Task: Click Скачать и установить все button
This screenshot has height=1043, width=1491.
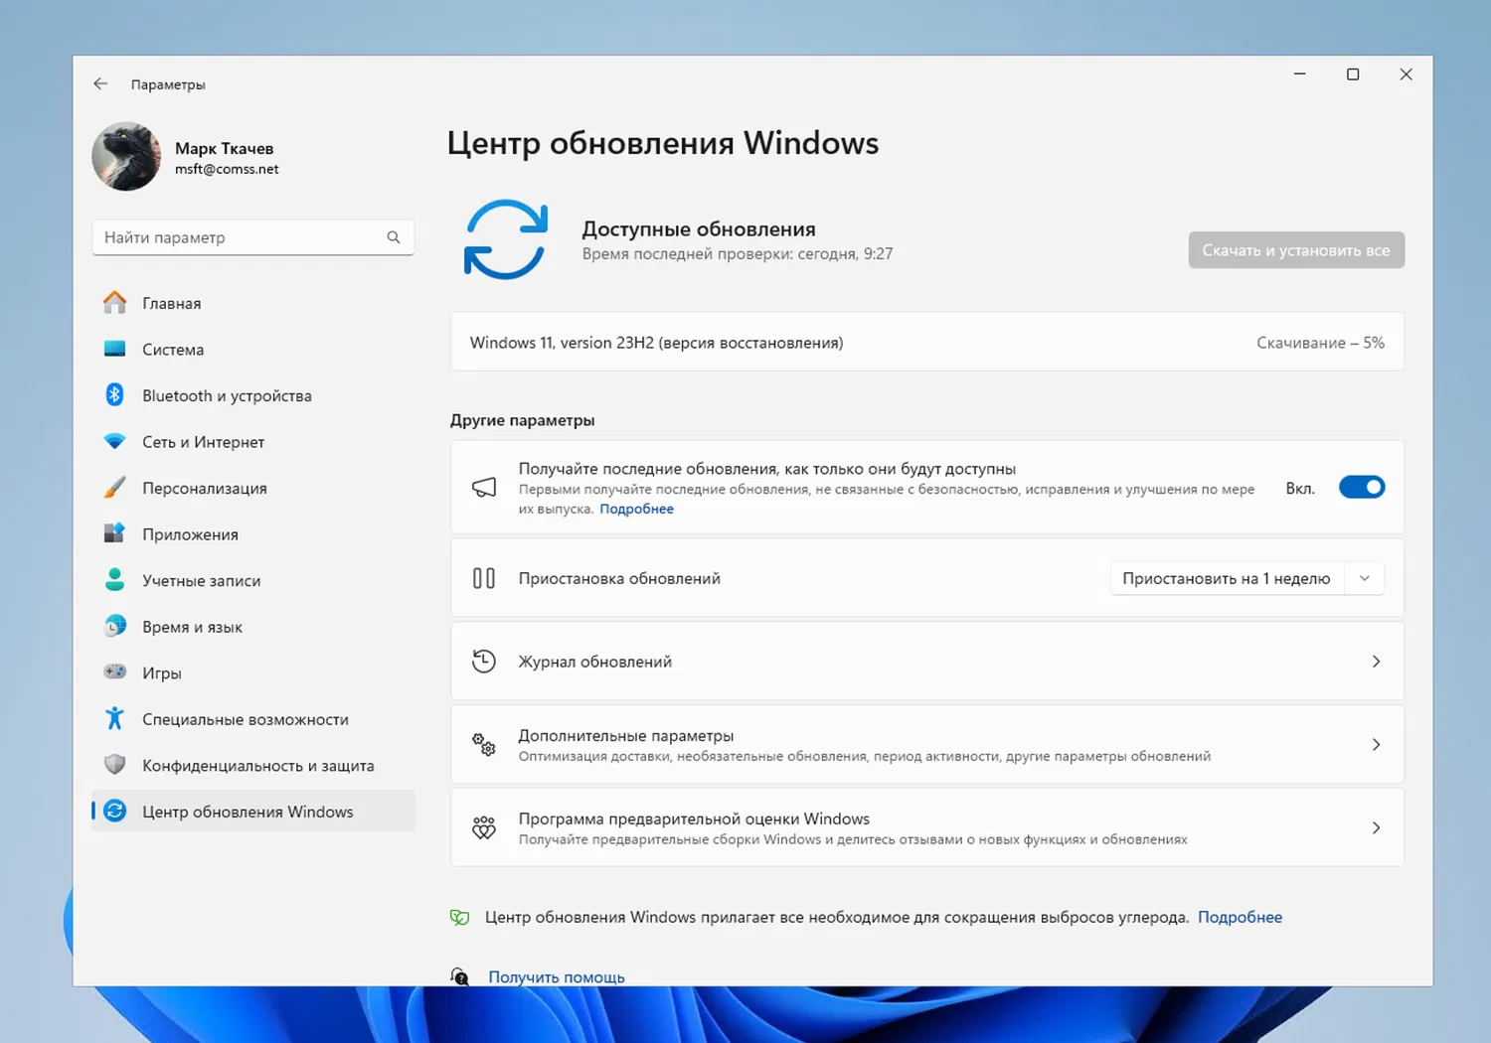Action: 1296,250
